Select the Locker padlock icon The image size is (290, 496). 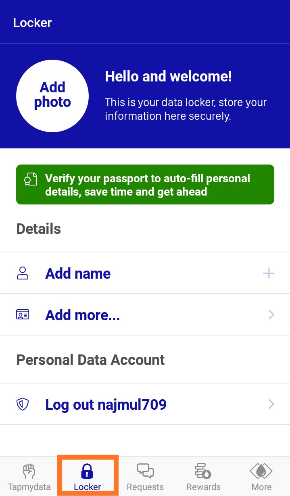click(x=87, y=471)
